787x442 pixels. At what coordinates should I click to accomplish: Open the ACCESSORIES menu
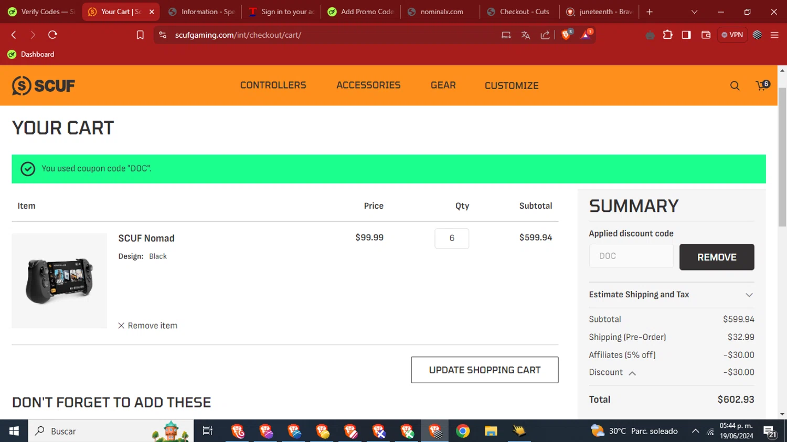[368, 85]
